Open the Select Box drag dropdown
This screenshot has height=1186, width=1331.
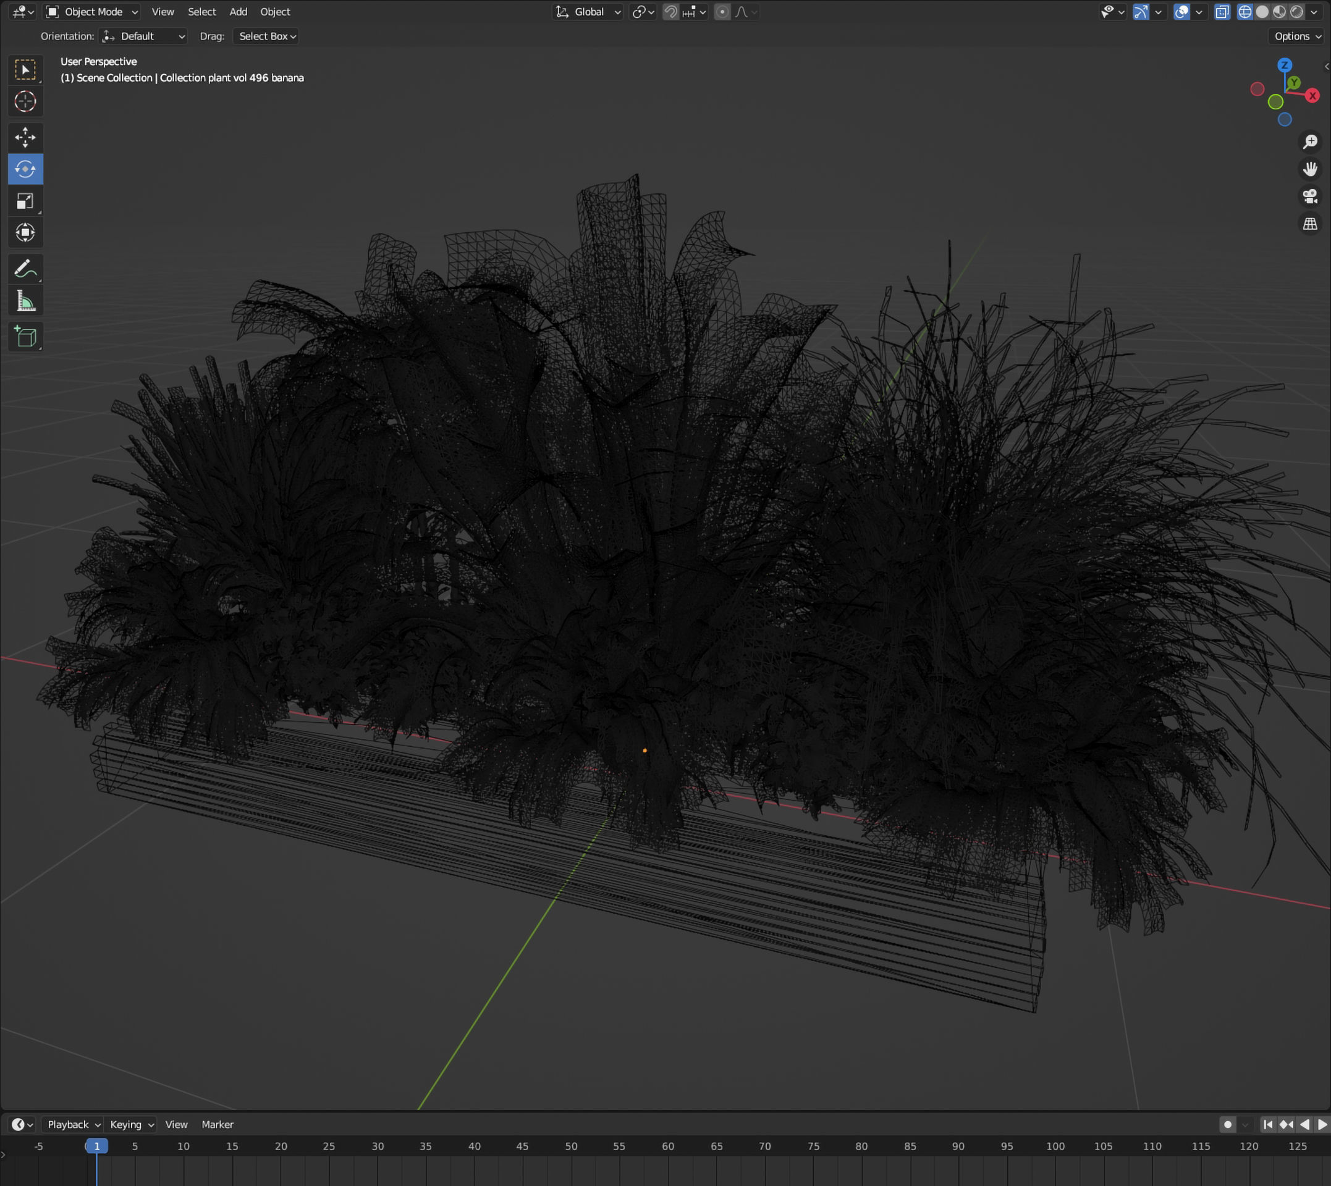pyautogui.click(x=266, y=36)
